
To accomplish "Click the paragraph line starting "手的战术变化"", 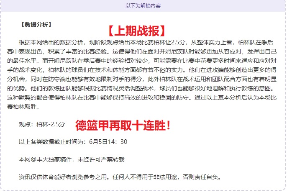I will [x=142, y=70].
